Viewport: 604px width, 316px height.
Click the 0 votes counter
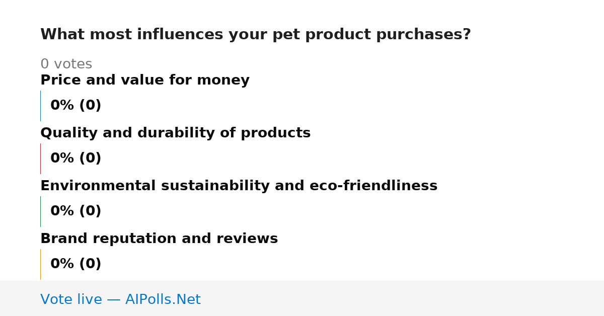[66, 64]
